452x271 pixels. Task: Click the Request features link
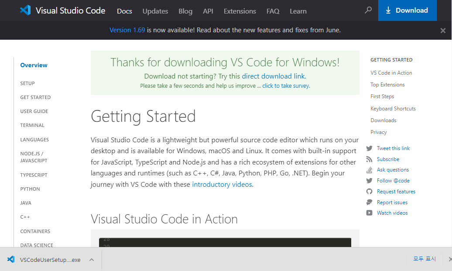pos(396,192)
